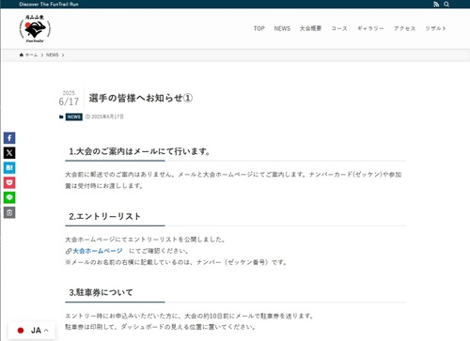Click the FunTrails site logo
470x341 pixels.
(35, 28)
